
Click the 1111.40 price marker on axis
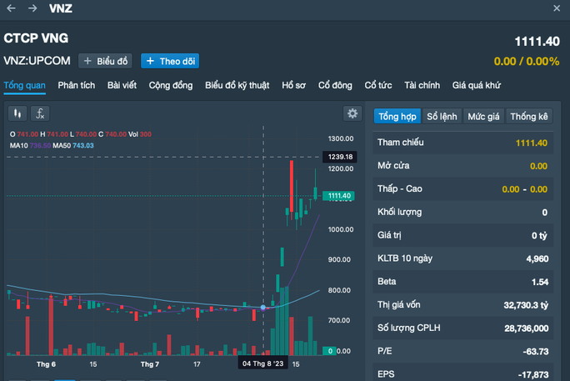[x=341, y=196]
